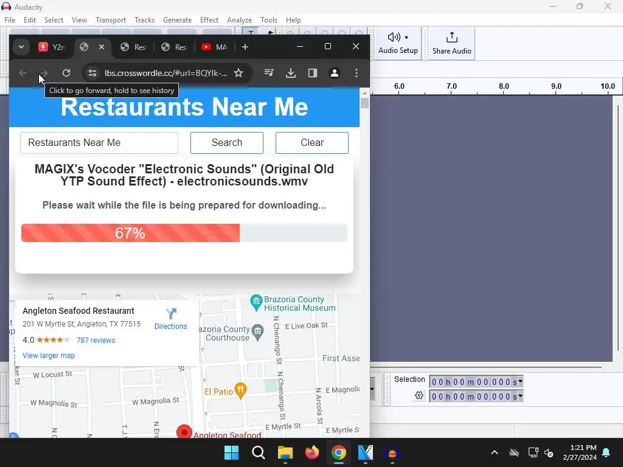This screenshot has width=623, height=467.
Task: Open Audacity Edit menu
Action: tap(29, 20)
